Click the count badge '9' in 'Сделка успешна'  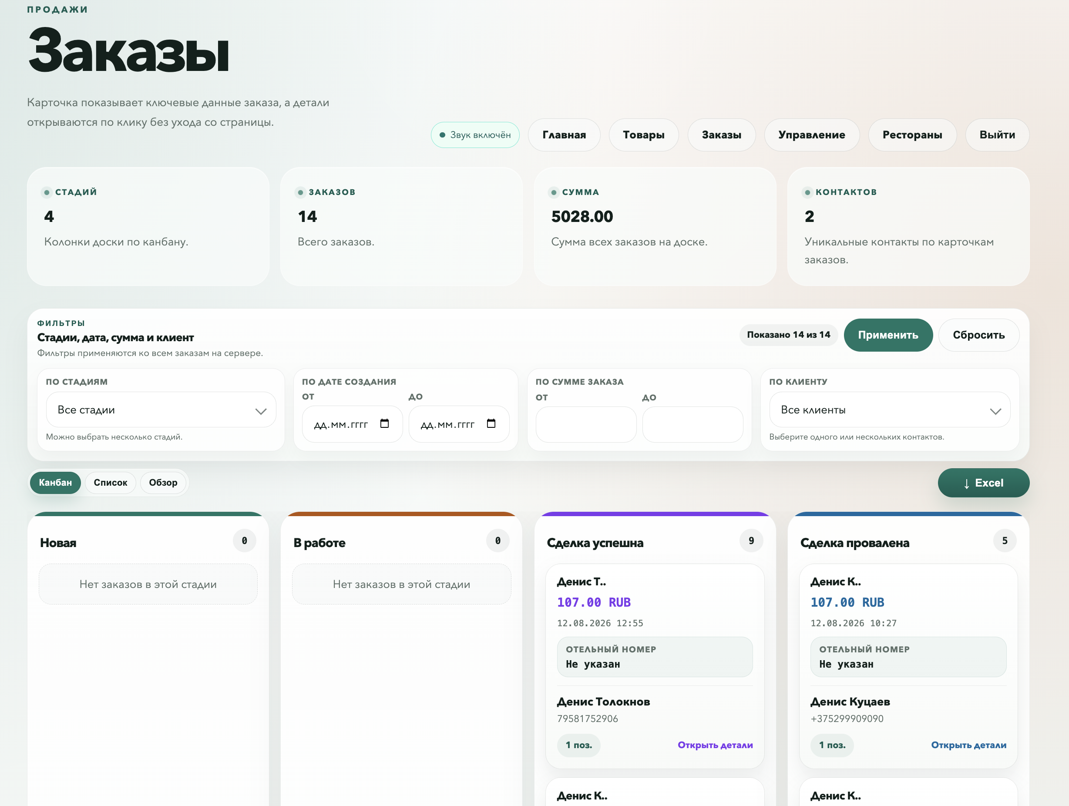(x=751, y=540)
